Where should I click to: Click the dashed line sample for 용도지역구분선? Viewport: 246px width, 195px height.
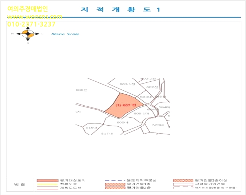pos(115,180)
